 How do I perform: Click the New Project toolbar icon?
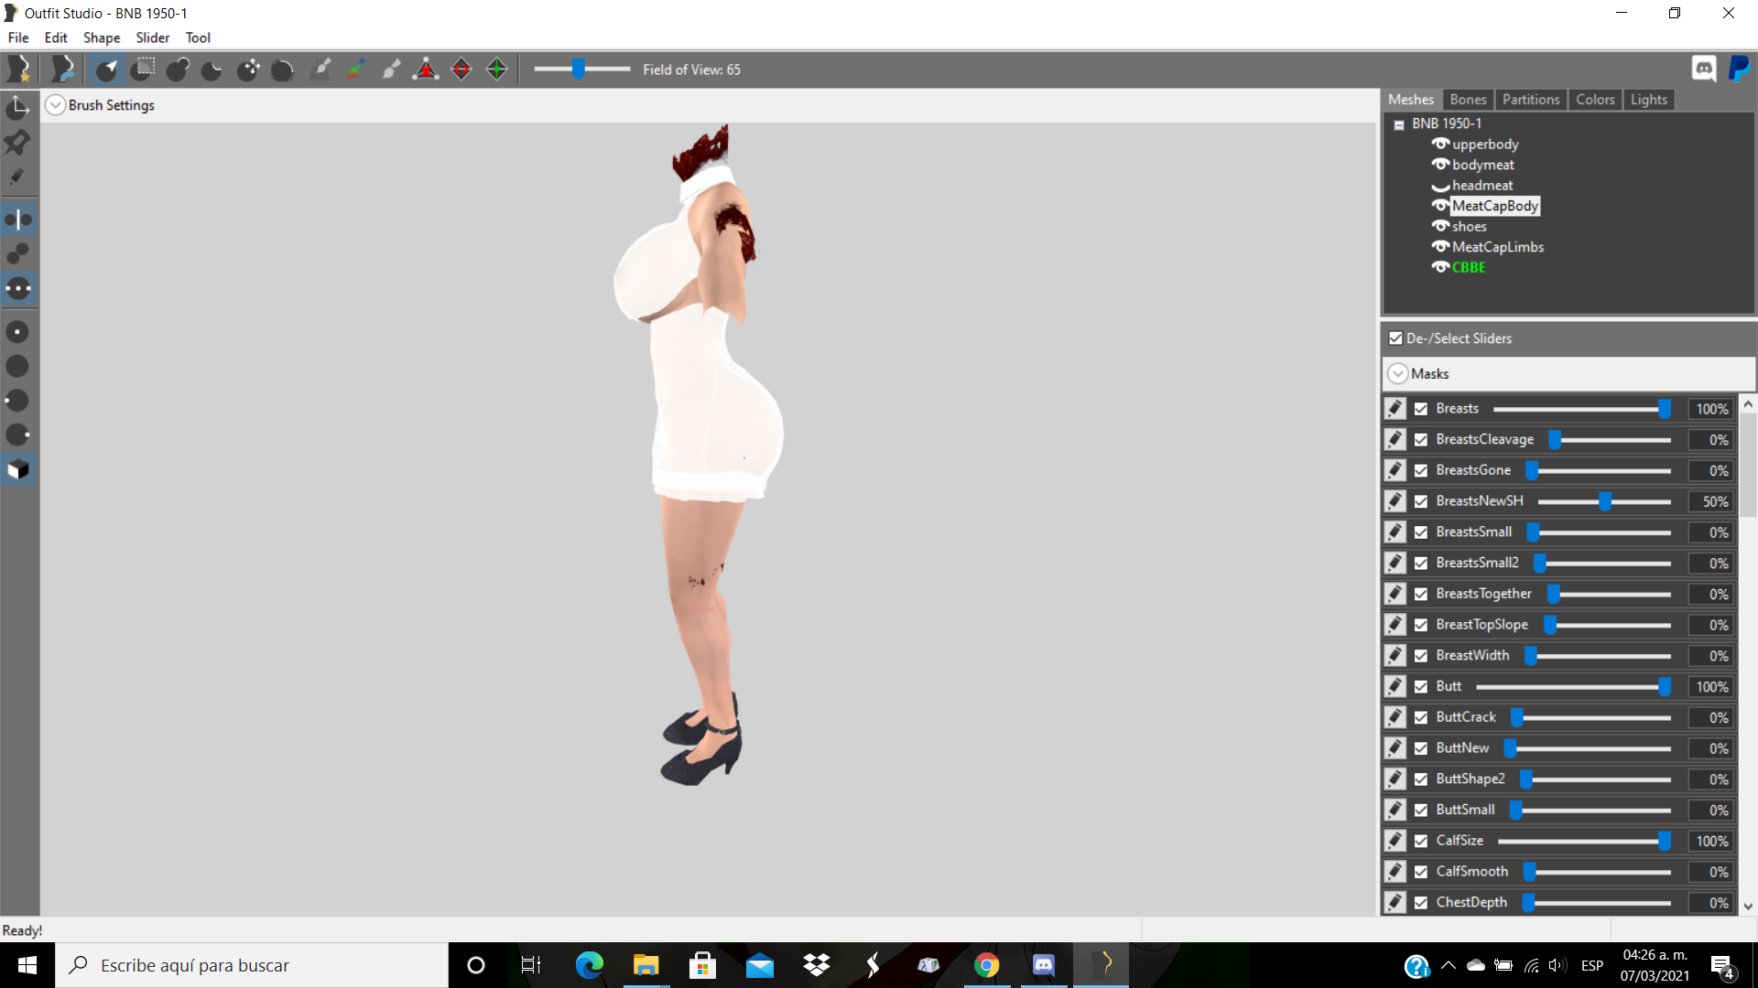18,70
